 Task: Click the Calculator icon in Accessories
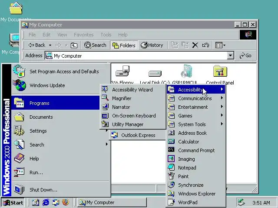click(171, 142)
